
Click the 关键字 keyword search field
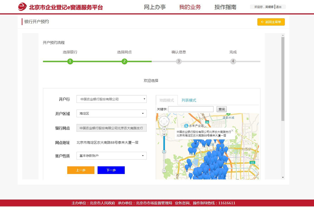(x=191, y=109)
